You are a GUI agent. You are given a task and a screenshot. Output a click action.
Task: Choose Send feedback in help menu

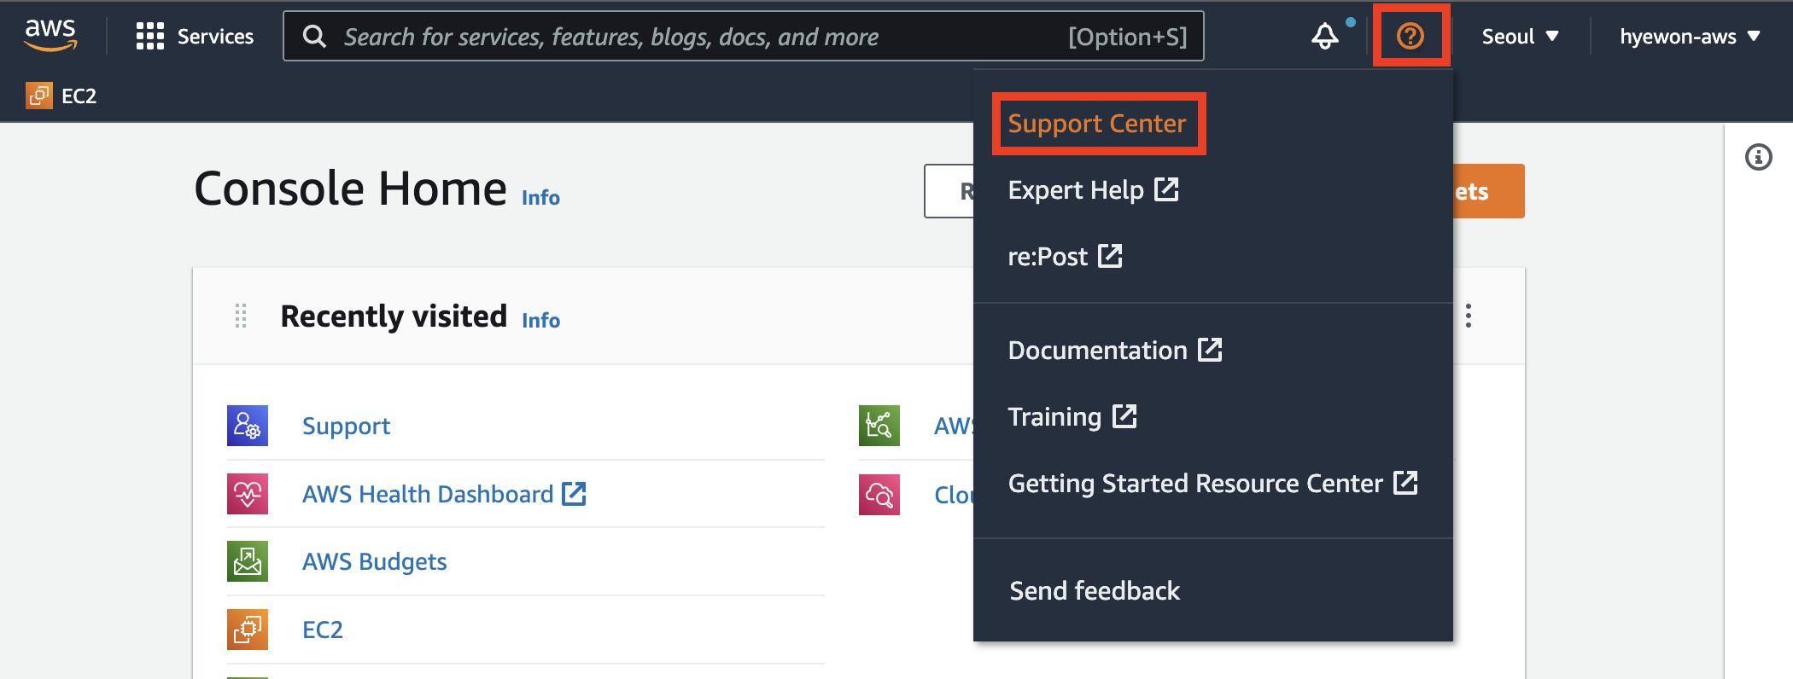(1095, 590)
